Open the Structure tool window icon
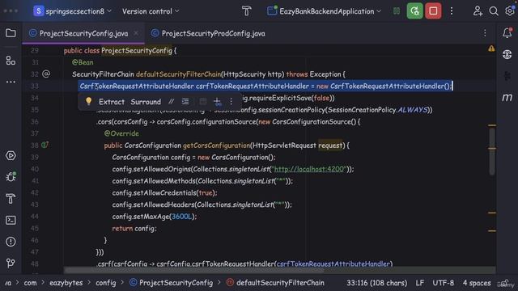 coord(11,61)
